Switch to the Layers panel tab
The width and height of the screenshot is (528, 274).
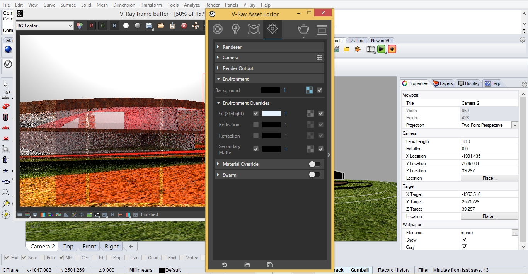(x=443, y=83)
